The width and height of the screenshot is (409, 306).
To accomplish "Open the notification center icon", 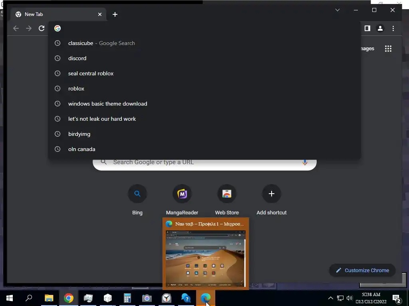I will tap(397, 298).
